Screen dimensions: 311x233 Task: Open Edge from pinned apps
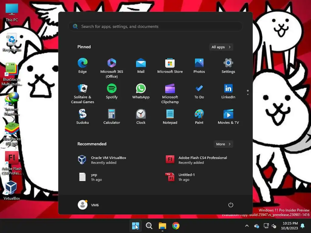coord(83,66)
